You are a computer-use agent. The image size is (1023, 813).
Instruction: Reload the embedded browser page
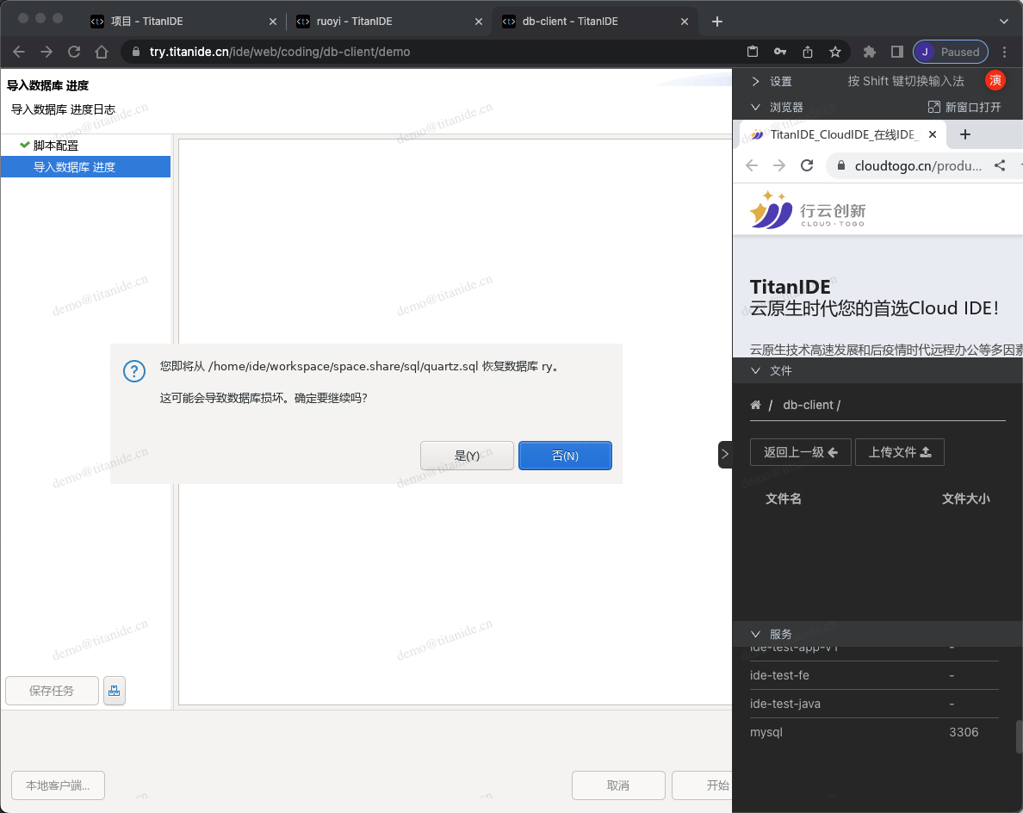[807, 165]
